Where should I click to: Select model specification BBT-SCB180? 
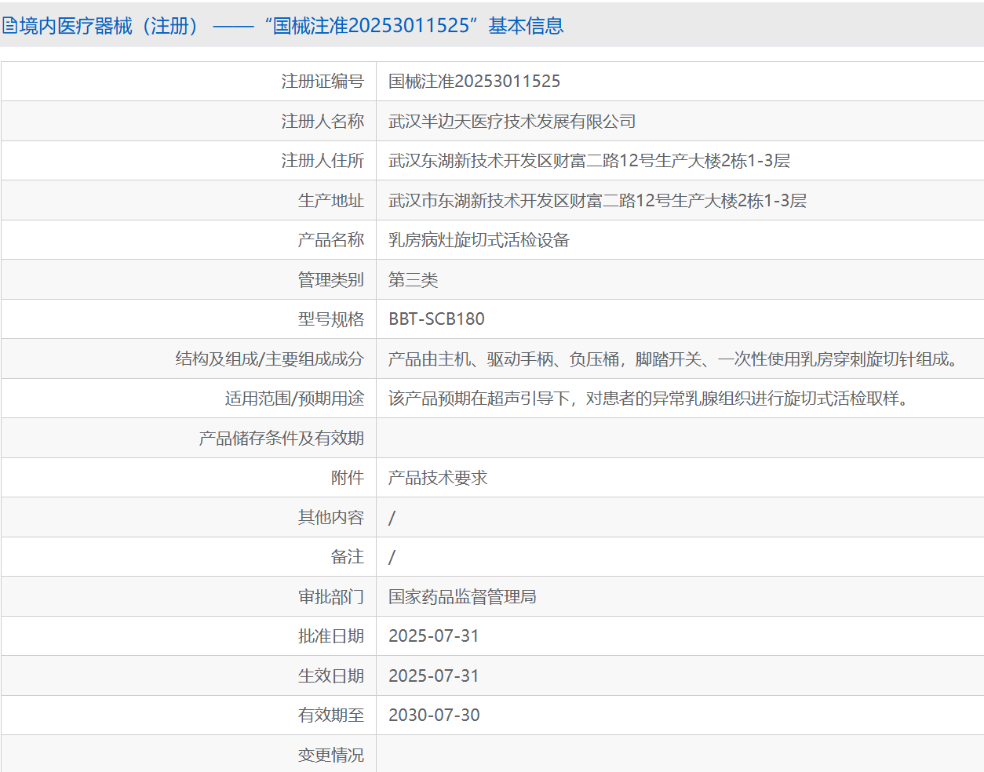click(436, 319)
